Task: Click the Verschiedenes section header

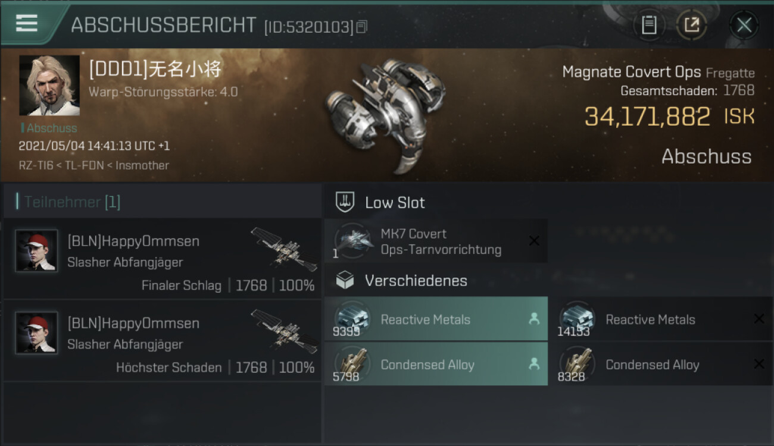Action: point(402,281)
